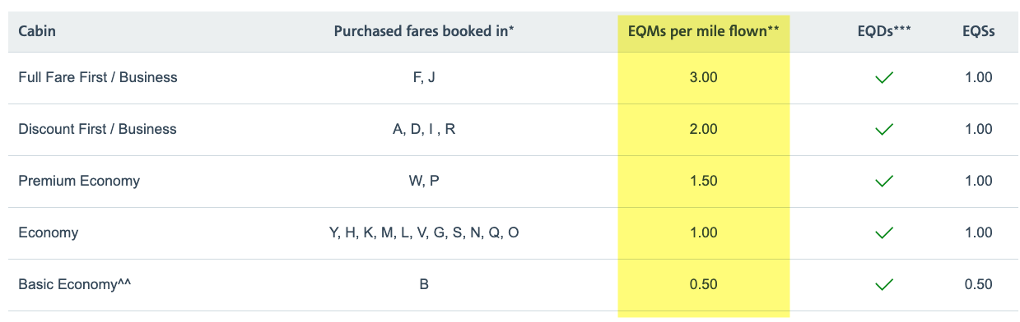Viewport: 1020px width, 322px height.
Task: Click the EQDs*** column header
Action: [884, 31]
